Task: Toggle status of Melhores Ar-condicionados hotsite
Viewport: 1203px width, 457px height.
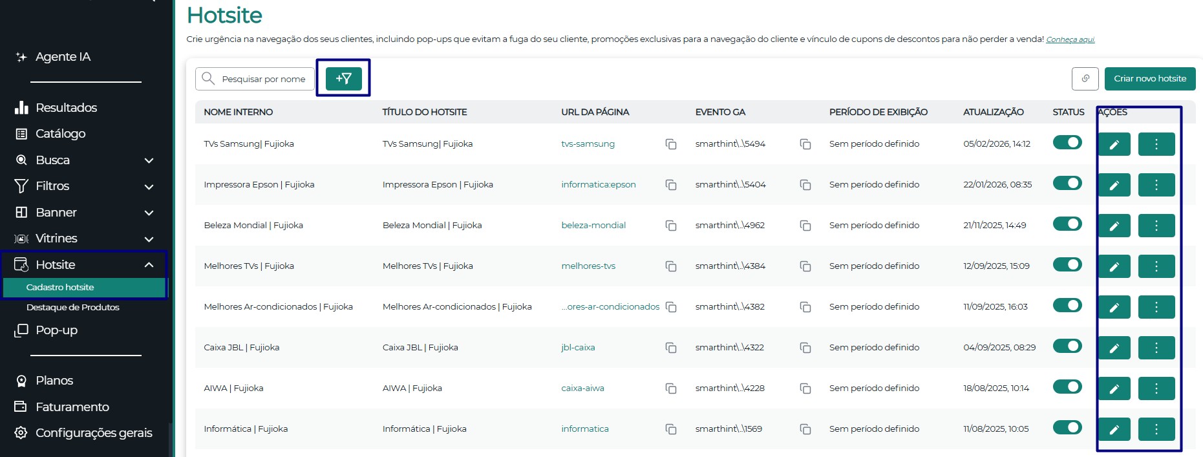Action: pos(1067,305)
